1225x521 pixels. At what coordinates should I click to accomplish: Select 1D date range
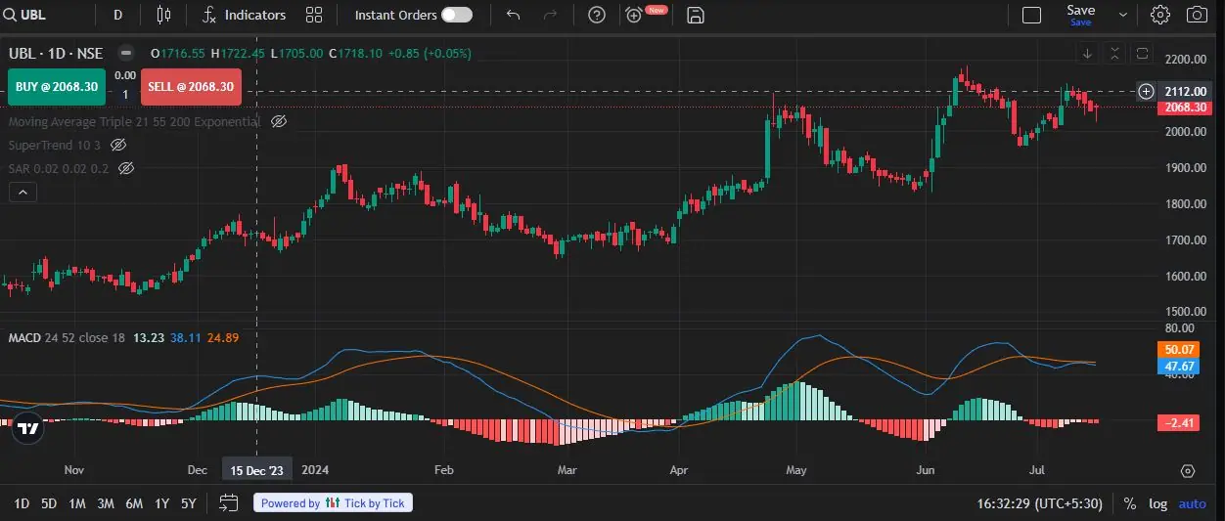coord(21,503)
